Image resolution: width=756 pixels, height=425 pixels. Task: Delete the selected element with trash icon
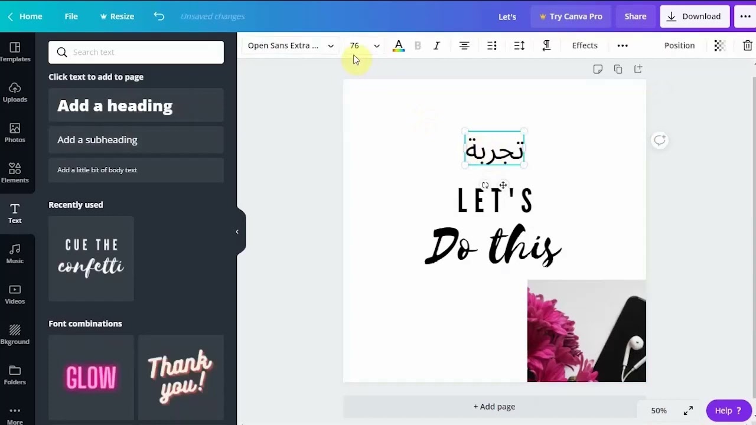click(x=747, y=45)
